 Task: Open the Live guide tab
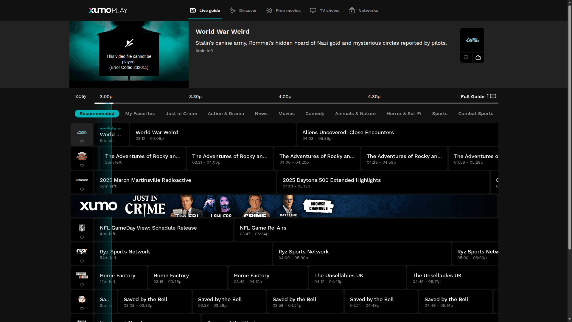(x=205, y=10)
